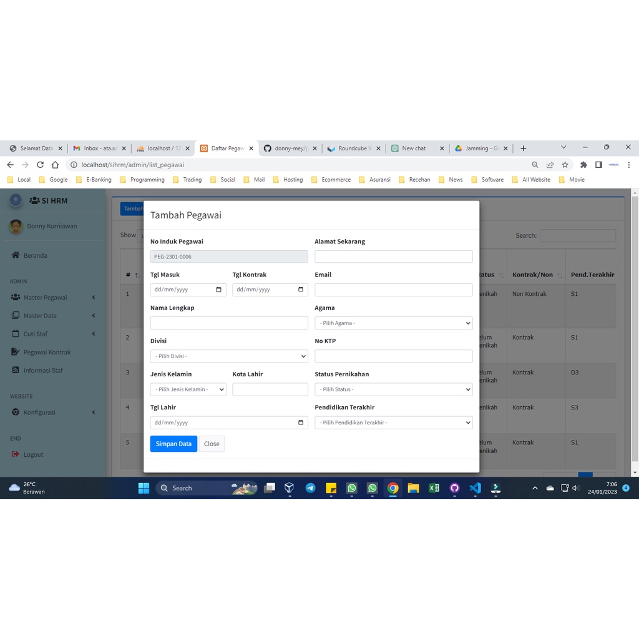Bookmark this page with the star icon
The height and width of the screenshot is (639, 639).
pyautogui.click(x=565, y=165)
